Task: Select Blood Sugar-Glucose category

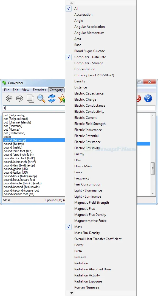Action: (101, 51)
